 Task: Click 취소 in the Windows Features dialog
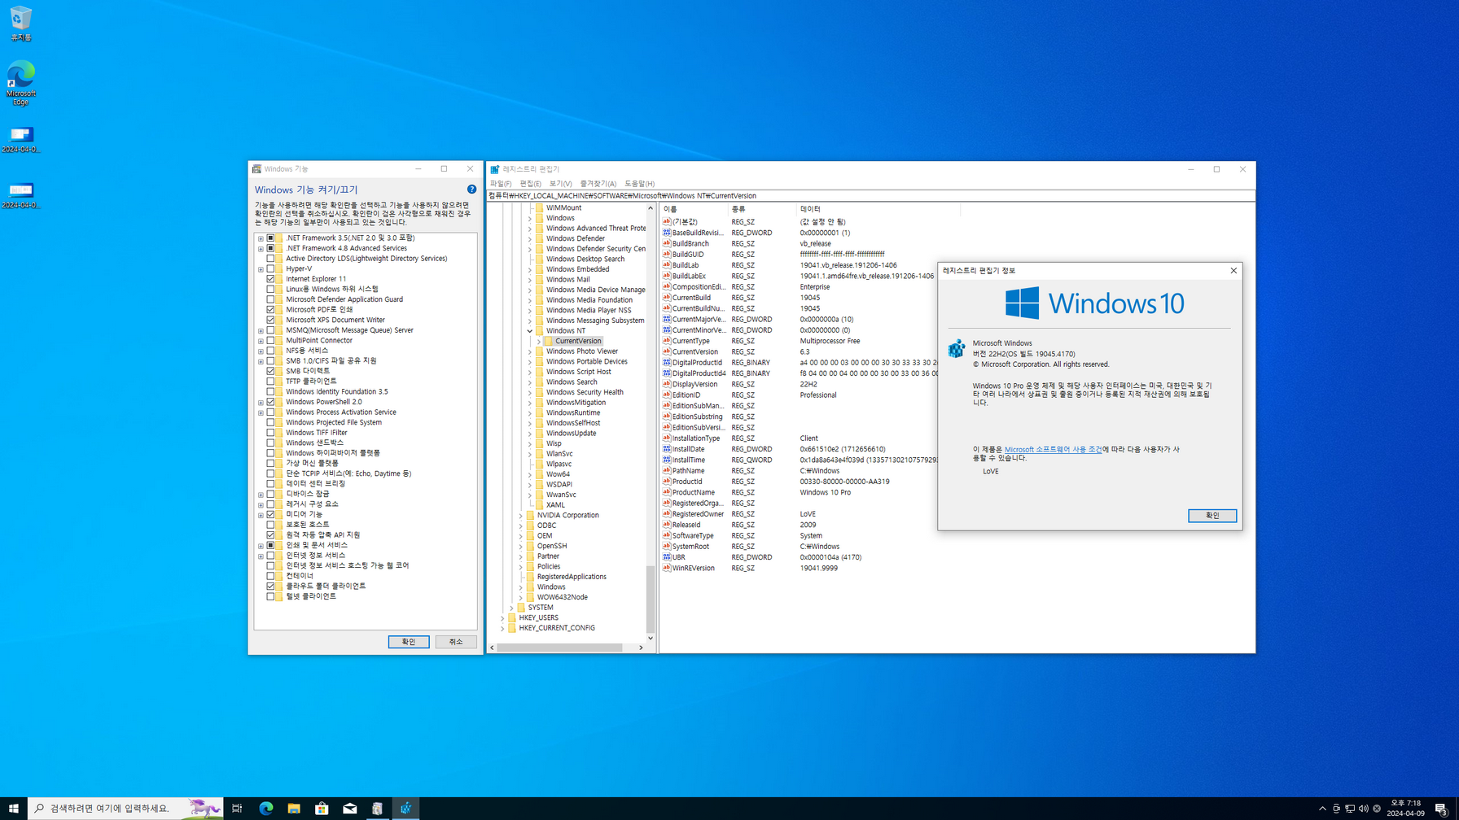[x=456, y=642]
